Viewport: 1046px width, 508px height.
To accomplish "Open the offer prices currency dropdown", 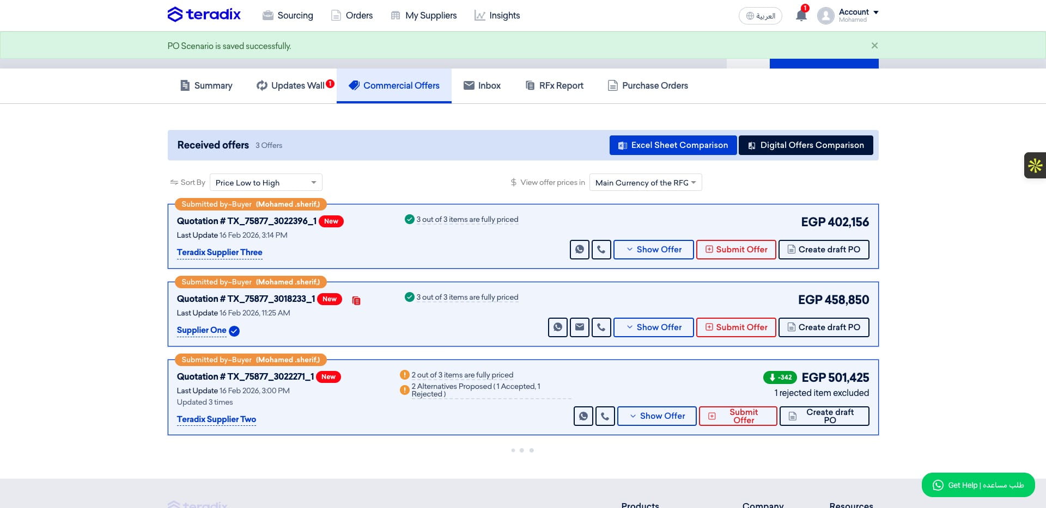I will pos(646,182).
